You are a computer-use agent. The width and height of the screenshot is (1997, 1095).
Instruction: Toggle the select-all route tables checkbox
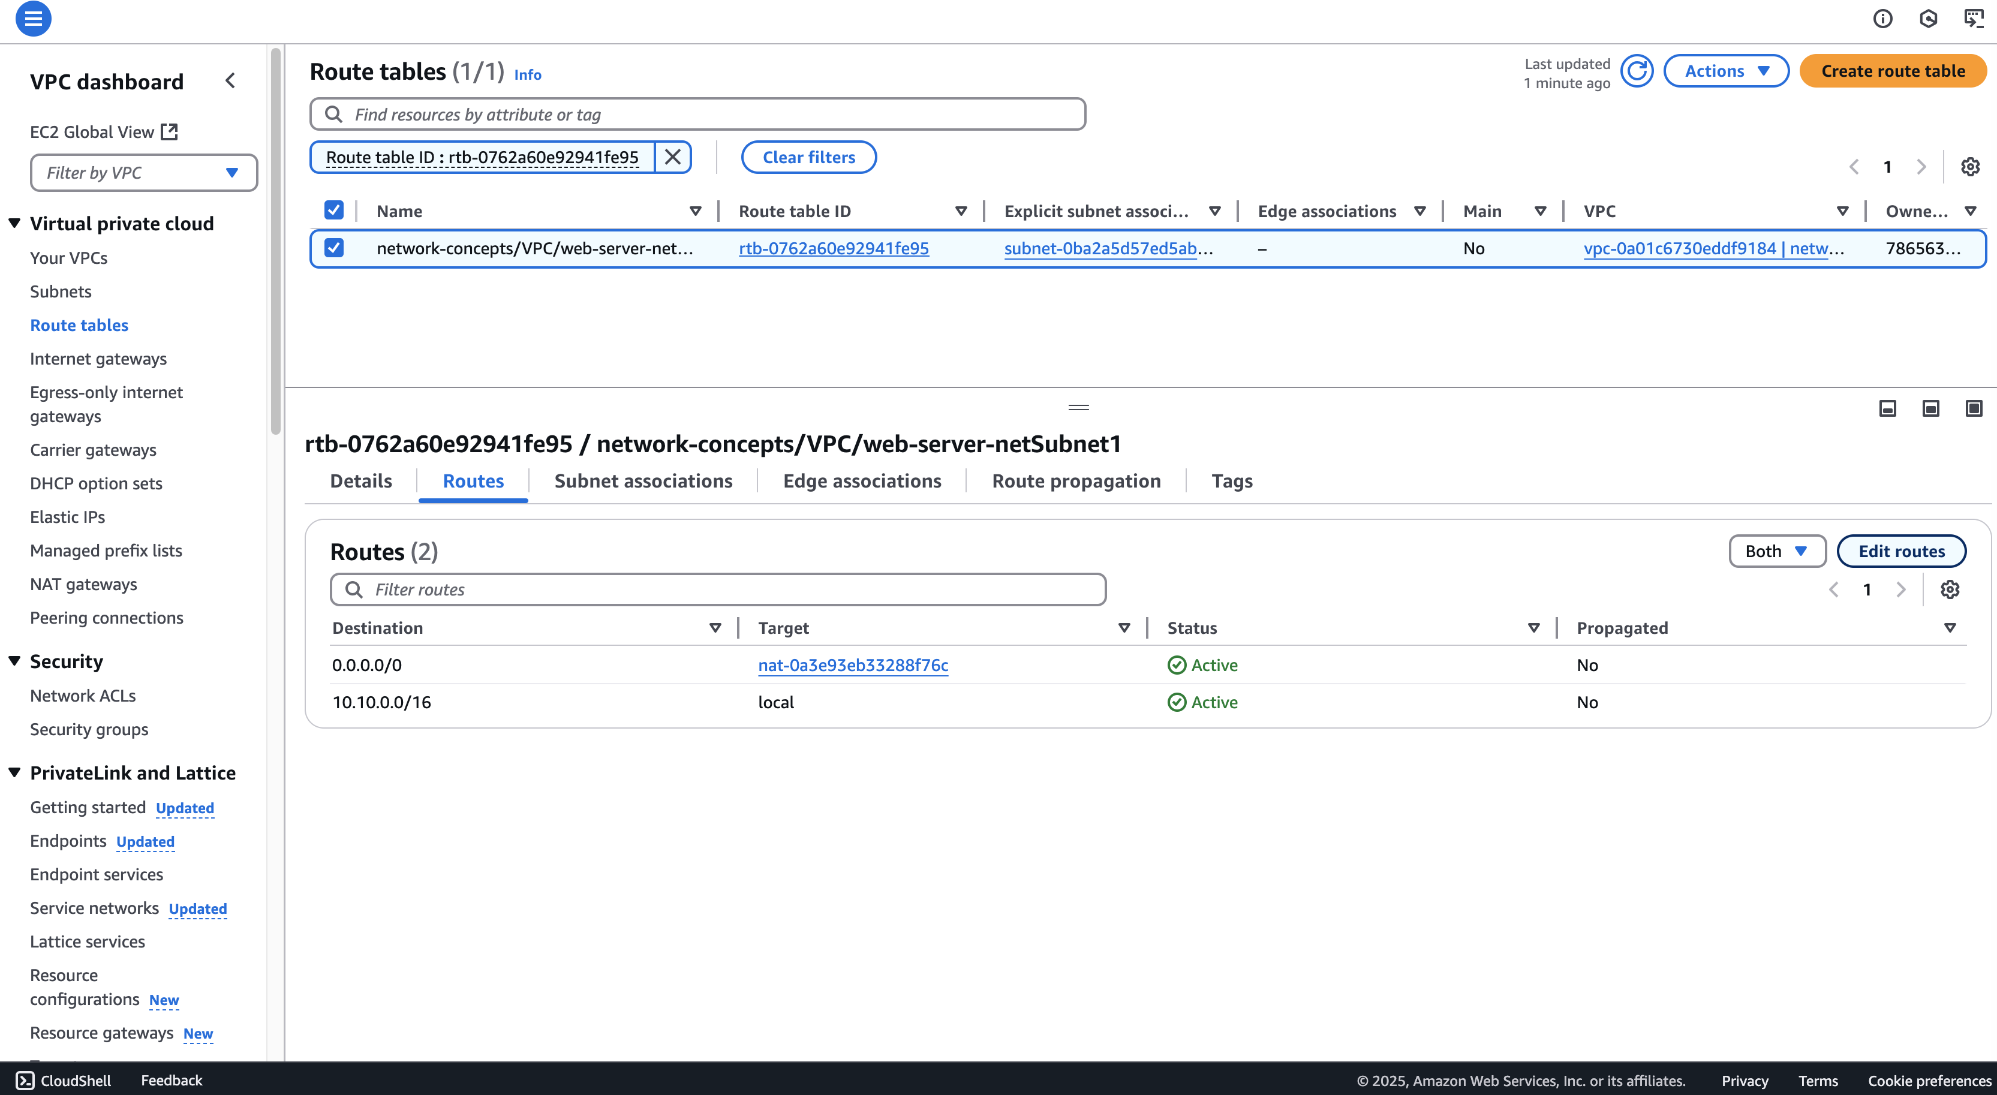coord(333,210)
